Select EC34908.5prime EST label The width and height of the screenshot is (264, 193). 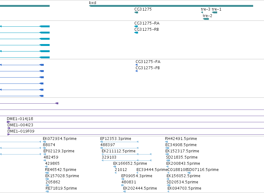(181, 145)
